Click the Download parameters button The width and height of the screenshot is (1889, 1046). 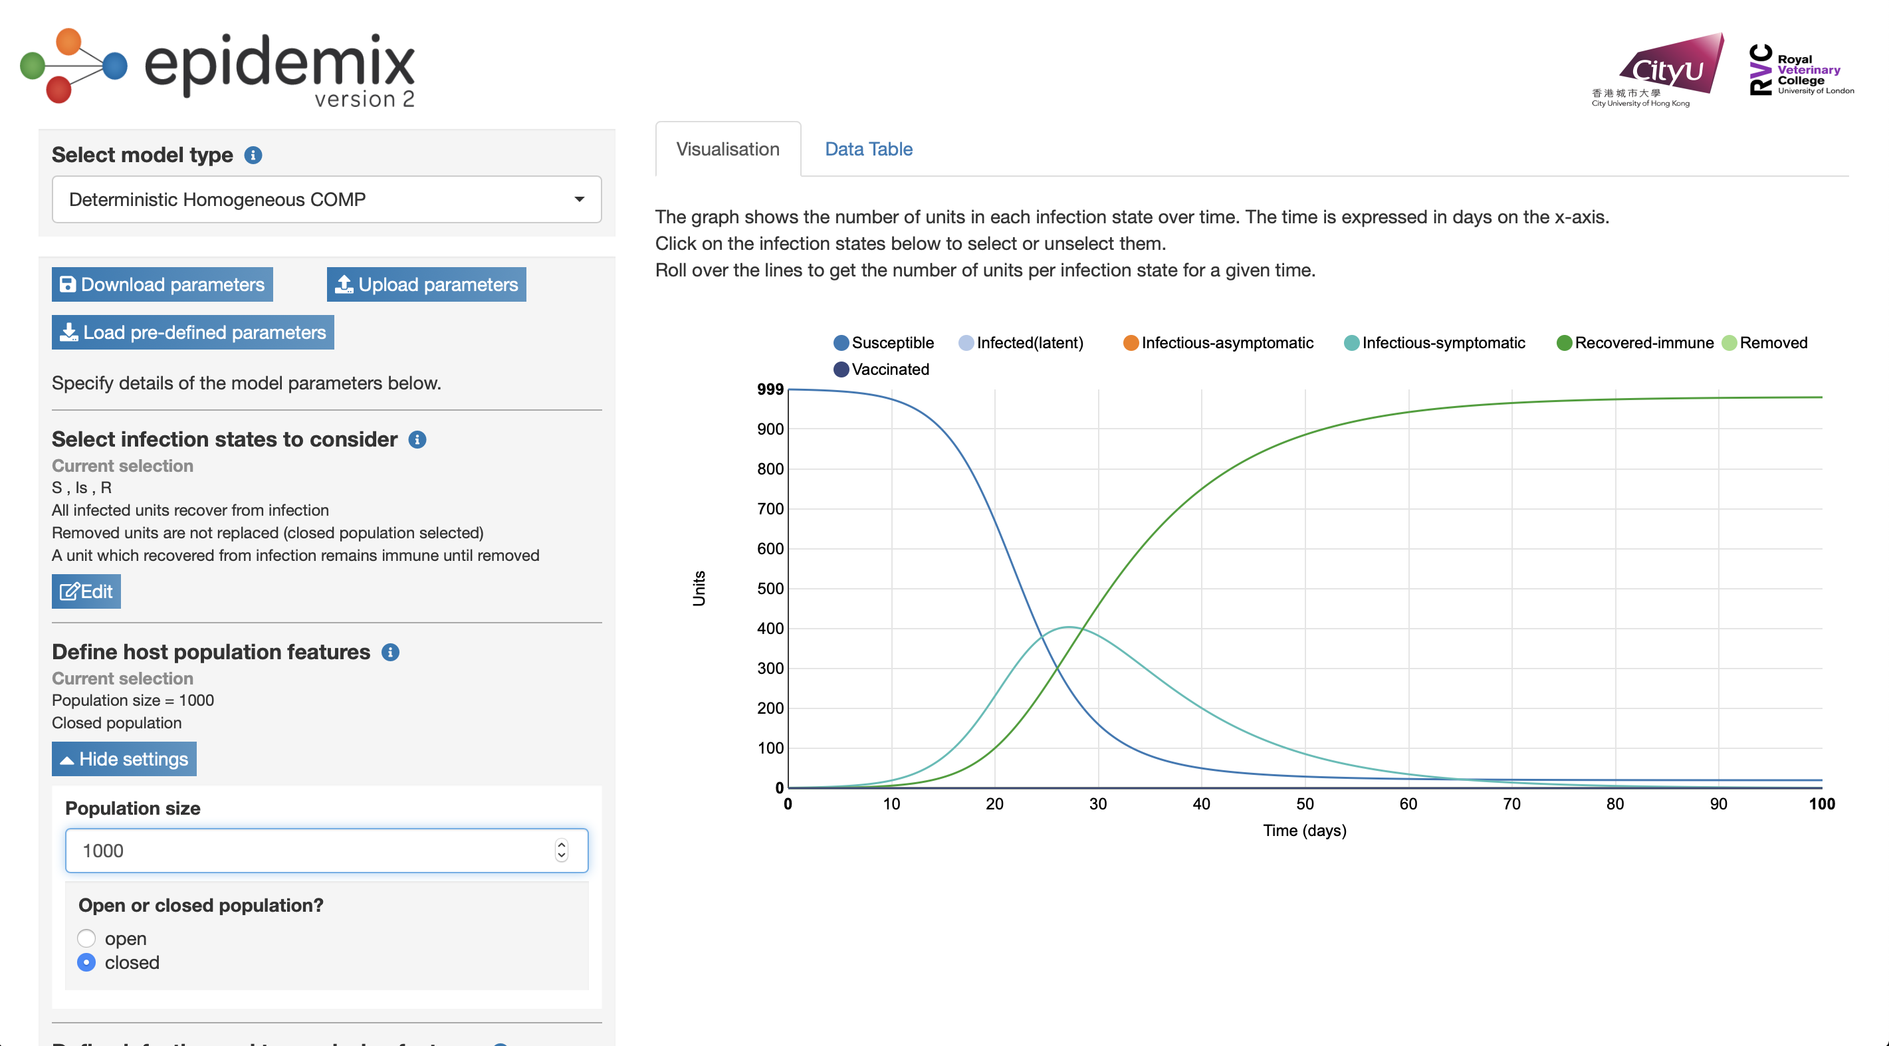pos(162,284)
